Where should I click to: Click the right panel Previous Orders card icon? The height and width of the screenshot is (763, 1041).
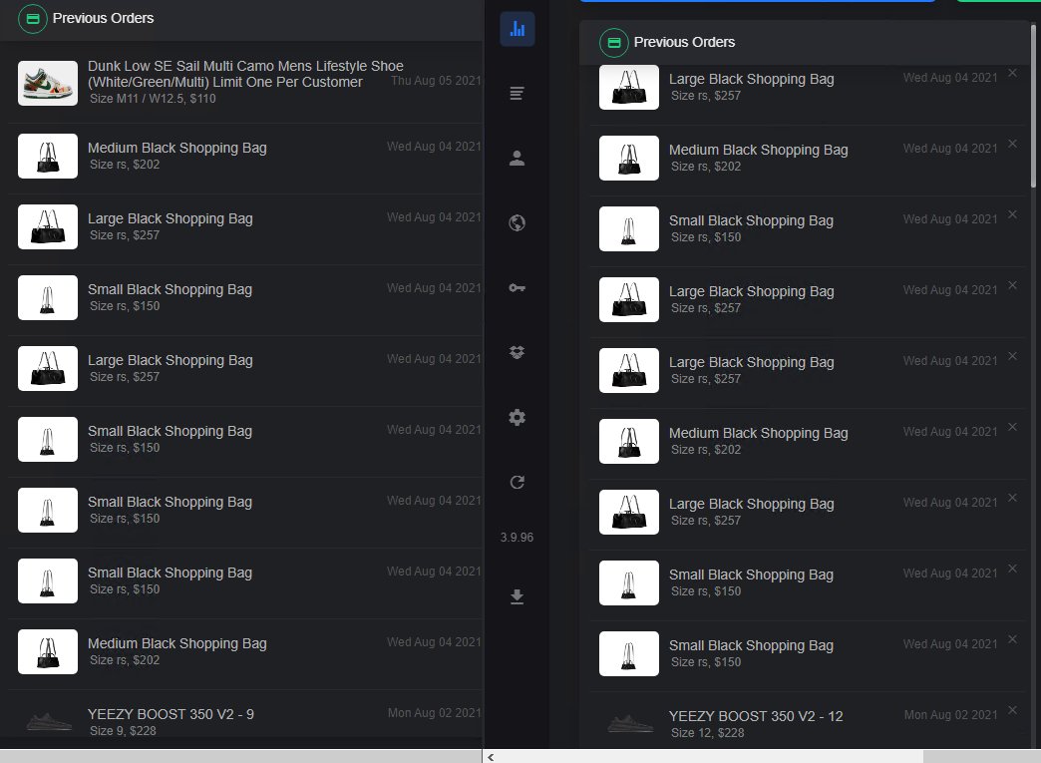click(x=613, y=43)
